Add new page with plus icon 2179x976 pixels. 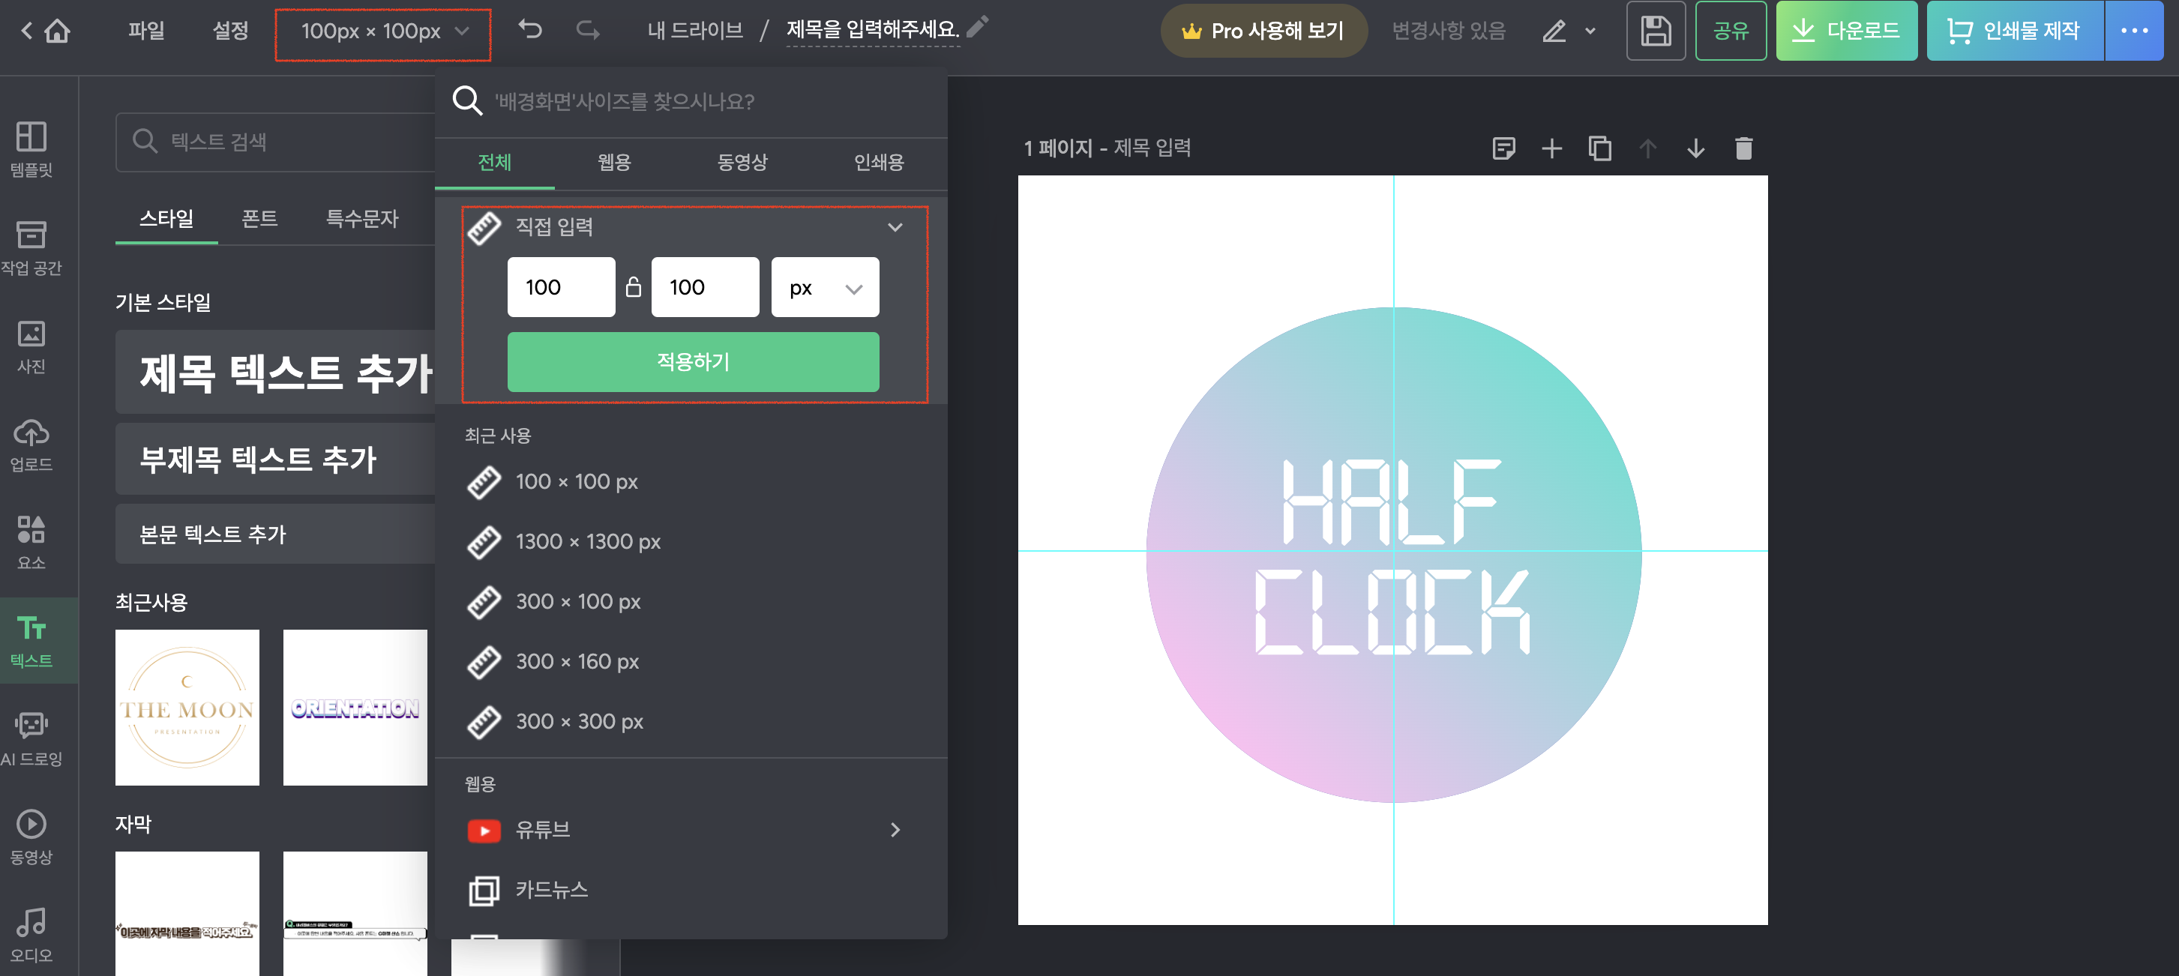tap(1551, 149)
